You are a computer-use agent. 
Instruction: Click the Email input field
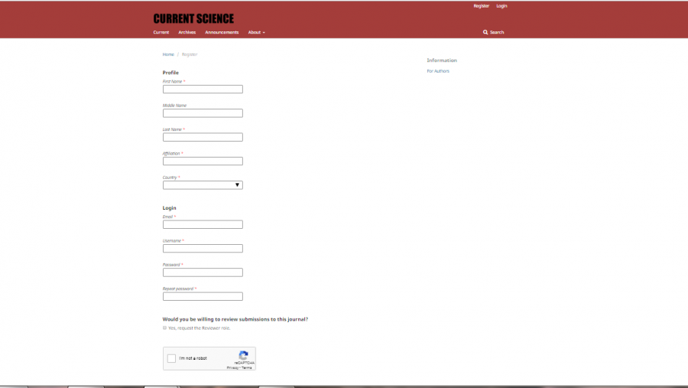203,225
